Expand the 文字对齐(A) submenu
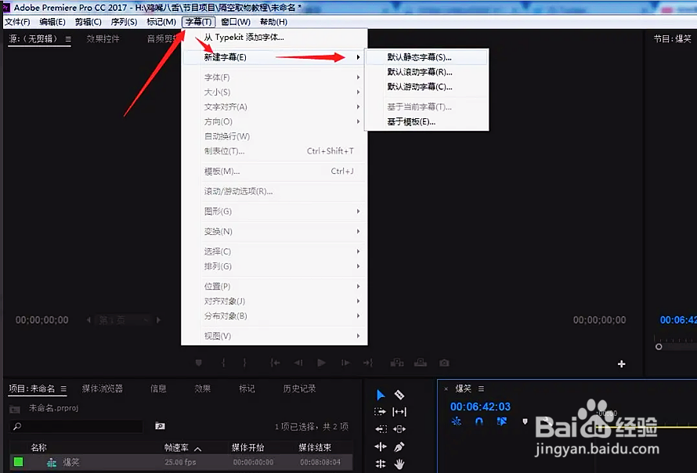Viewport: 697px width, 473px height. tap(274, 107)
